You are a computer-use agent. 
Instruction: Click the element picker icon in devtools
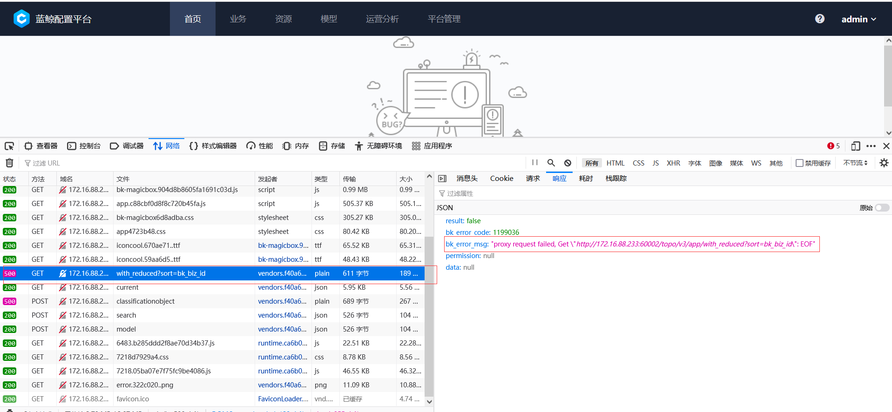(9, 146)
